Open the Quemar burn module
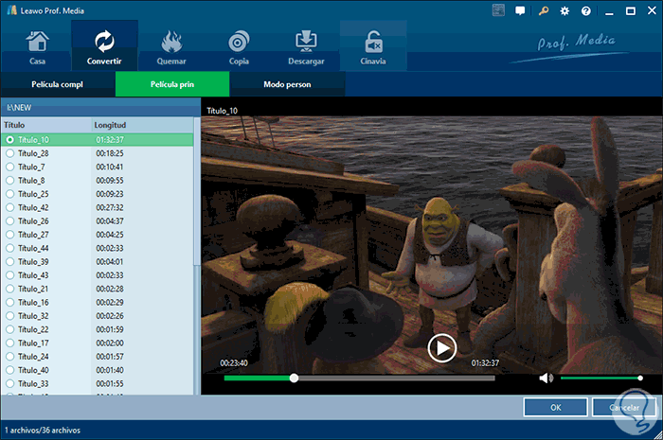The width and height of the screenshot is (663, 440). tap(171, 47)
